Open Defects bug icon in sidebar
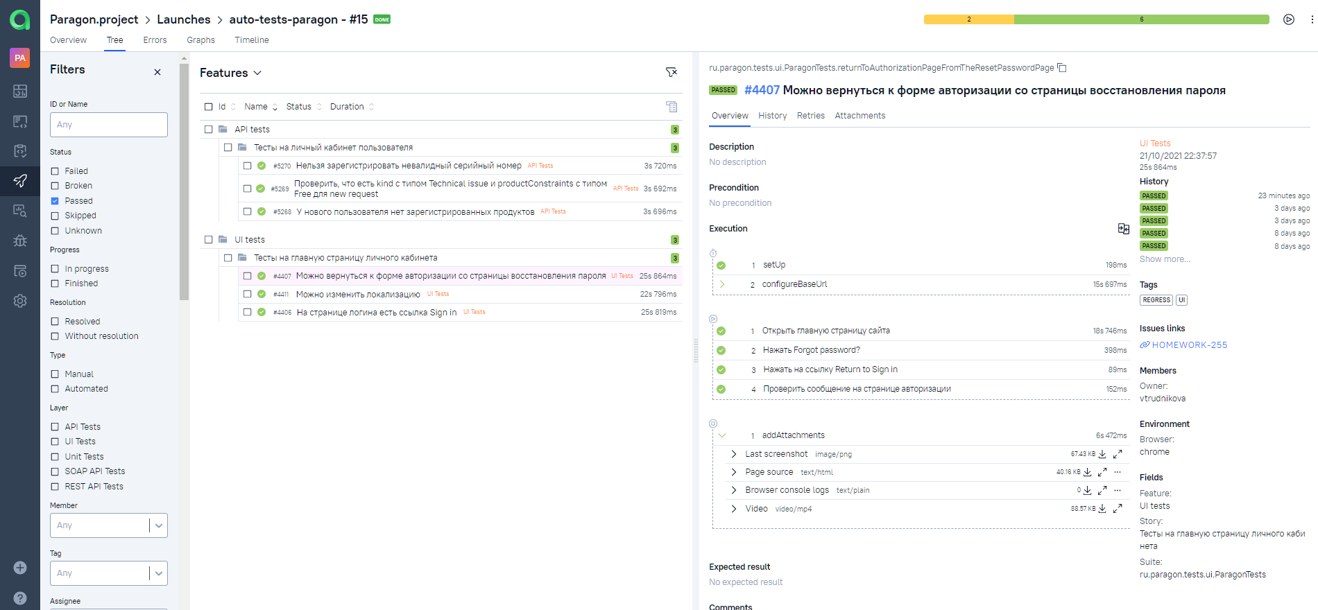Viewport: 1318px width, 610px height. [20, 241]
